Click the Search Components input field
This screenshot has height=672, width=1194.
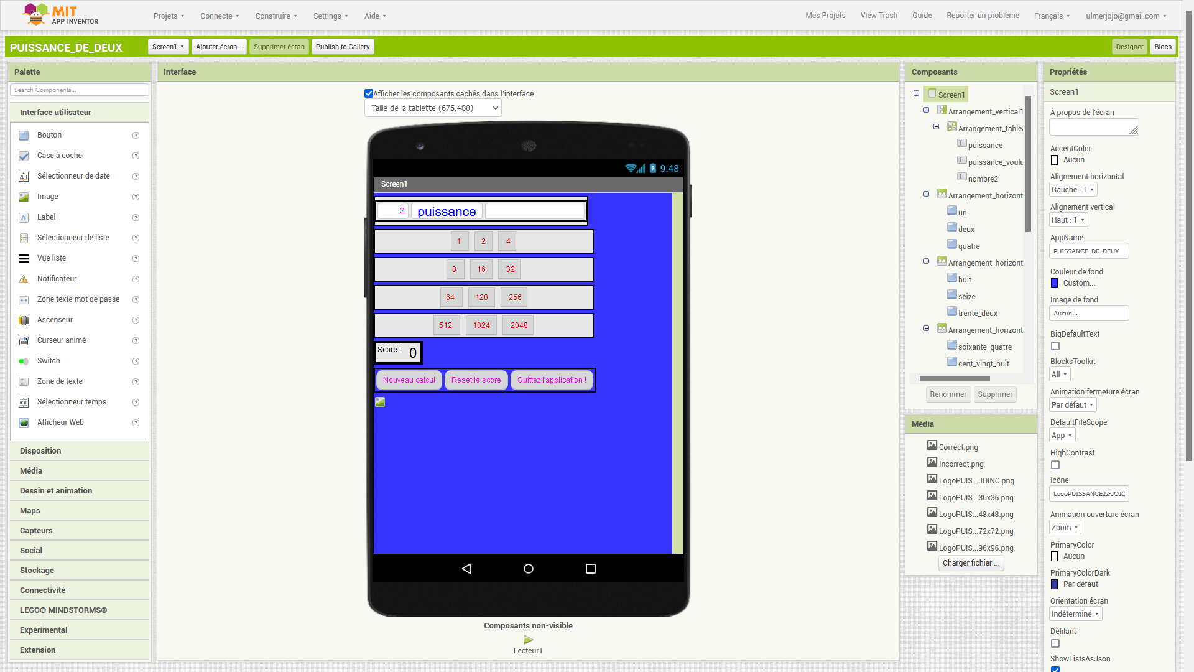[80, 90]
